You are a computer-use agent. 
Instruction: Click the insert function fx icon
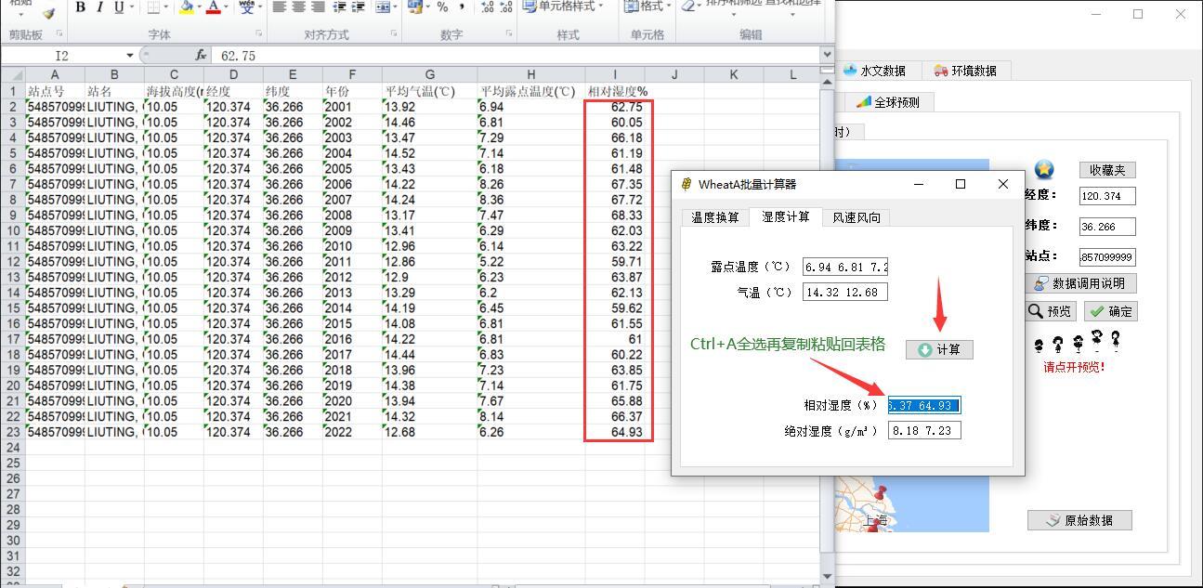tap(201, 56)
